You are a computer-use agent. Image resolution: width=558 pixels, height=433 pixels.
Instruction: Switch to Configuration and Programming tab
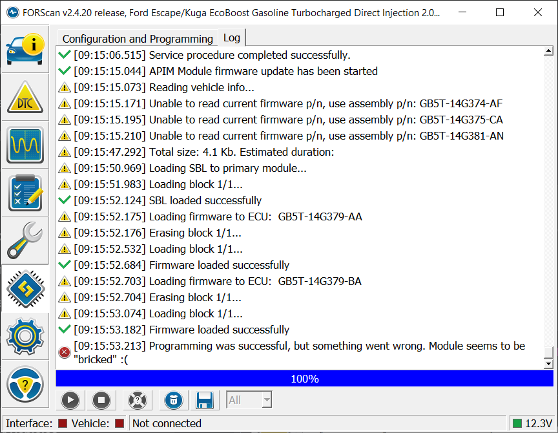(138, 39)
